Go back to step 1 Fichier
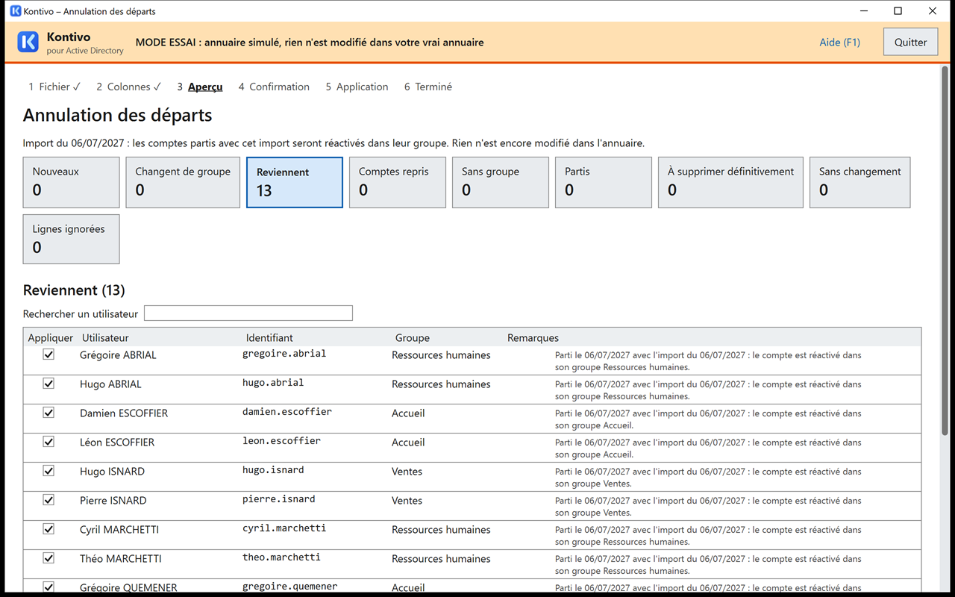Image resolution: width=955 pixels, height=597 pixels. click(54, 87)
